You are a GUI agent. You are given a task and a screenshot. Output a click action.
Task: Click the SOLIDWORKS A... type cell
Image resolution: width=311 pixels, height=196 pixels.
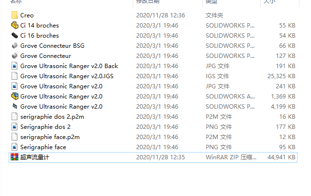[230, 97]
